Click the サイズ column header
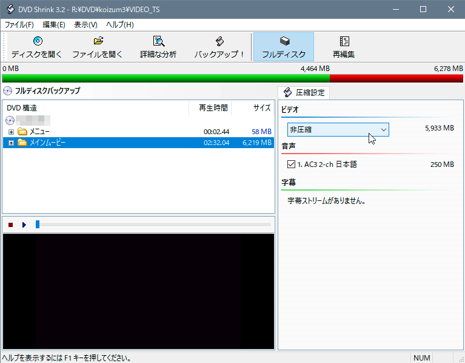This screenshot has width=465, height=363. (253, 107)
